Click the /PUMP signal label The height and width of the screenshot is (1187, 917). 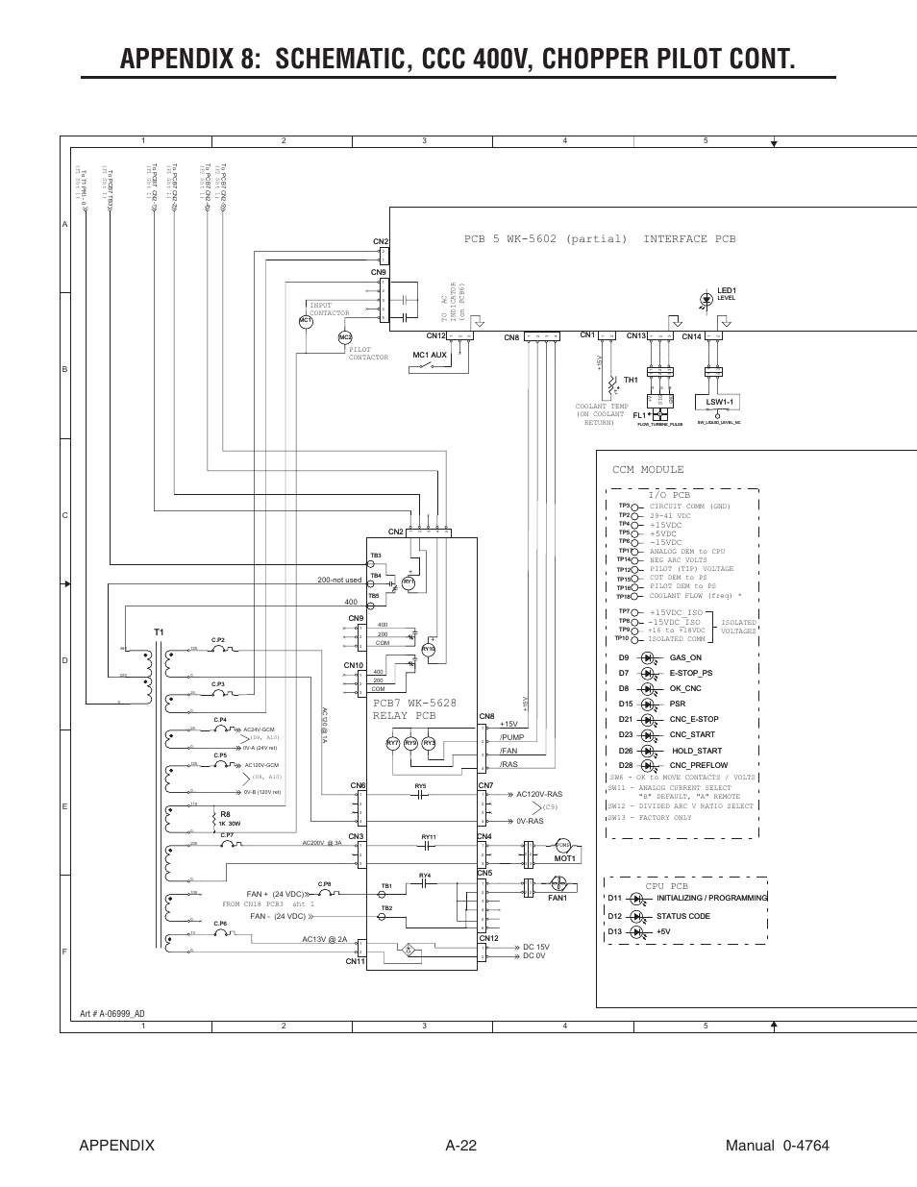click(509, 737)
